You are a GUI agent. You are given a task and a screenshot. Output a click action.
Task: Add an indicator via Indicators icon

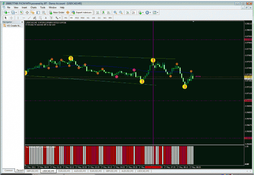(140, 13)
